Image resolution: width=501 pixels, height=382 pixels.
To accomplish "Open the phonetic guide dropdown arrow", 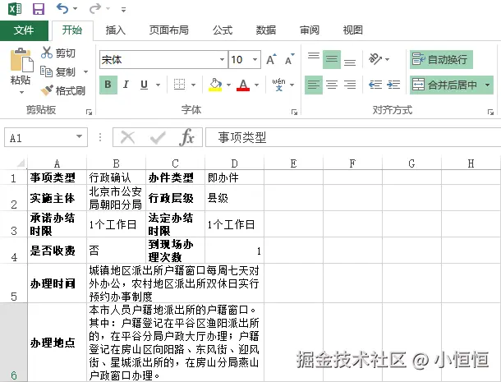I will point(292,85).
